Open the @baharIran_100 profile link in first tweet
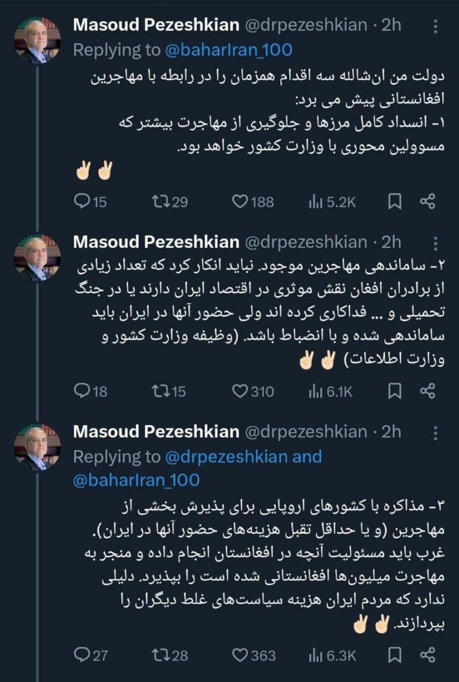Image resolution: width=459 pixels, height=682 pixels. (229, 50)
